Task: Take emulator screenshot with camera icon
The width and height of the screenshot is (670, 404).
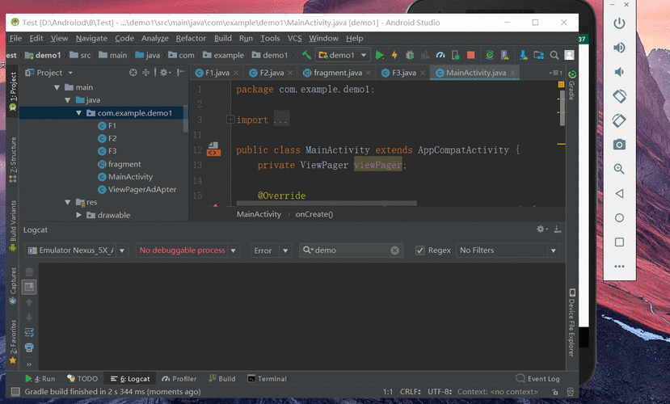Action: [x=619, y=145]
